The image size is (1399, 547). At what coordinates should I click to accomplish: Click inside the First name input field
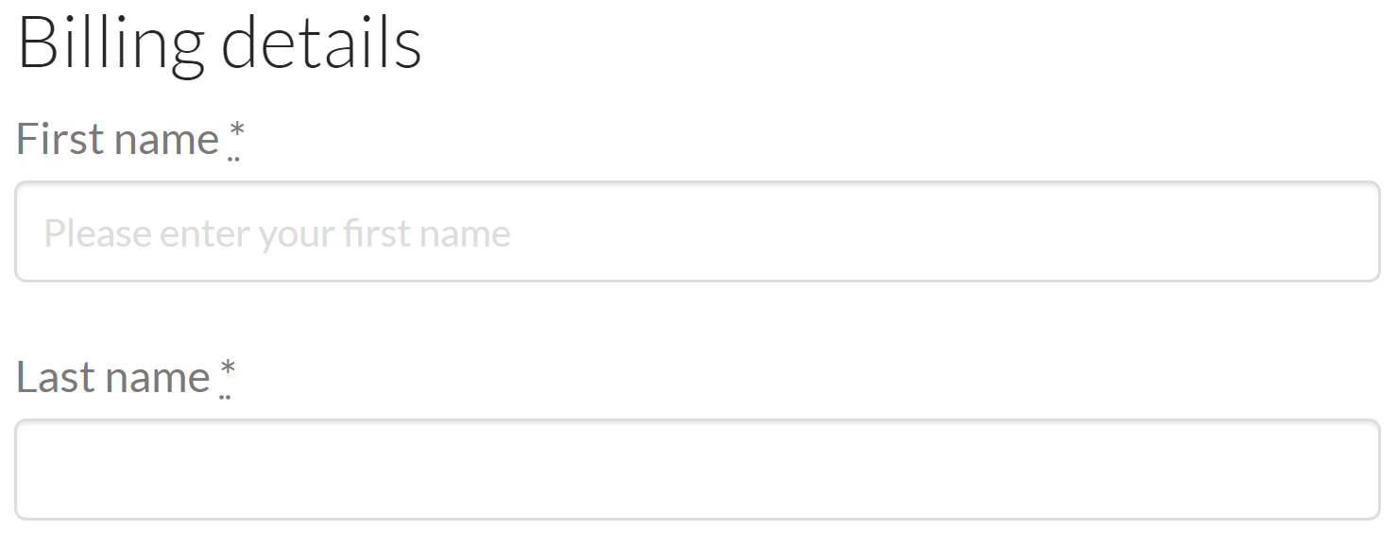pyautogui.click(x=699, y=231)
